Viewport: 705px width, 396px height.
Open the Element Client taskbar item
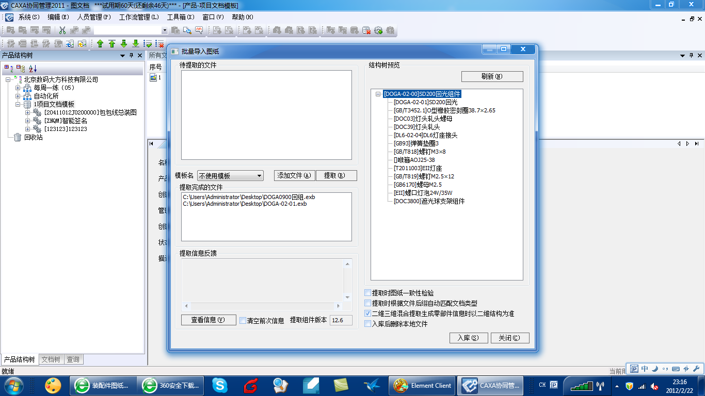pos(422,385)
